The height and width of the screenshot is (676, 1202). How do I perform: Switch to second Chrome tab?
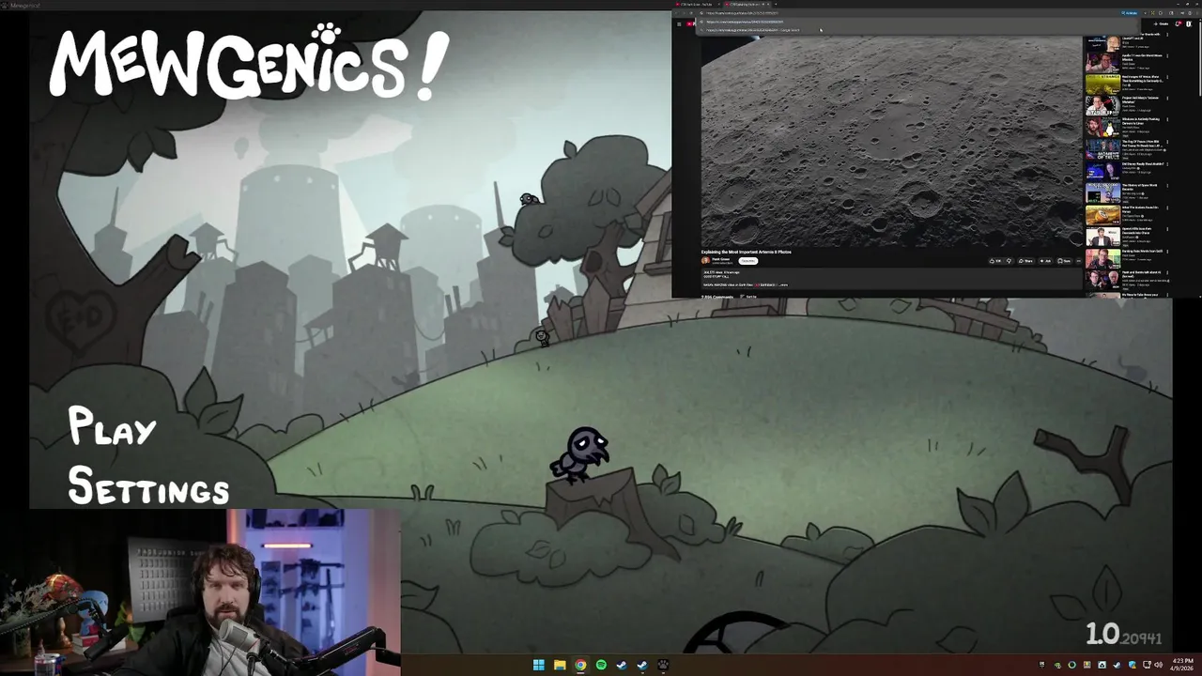click(x=749, y=4)
